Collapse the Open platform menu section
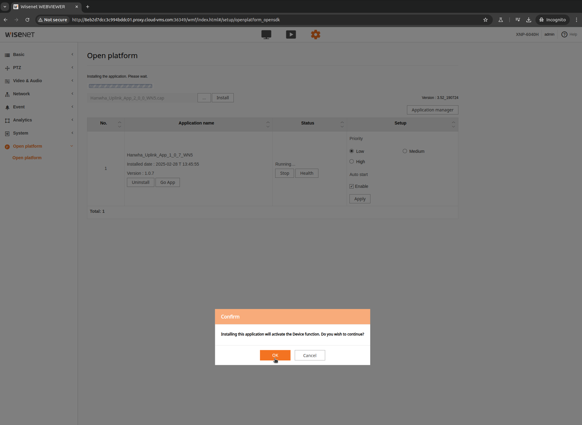 pyautogui.click(x=72, y=146)
